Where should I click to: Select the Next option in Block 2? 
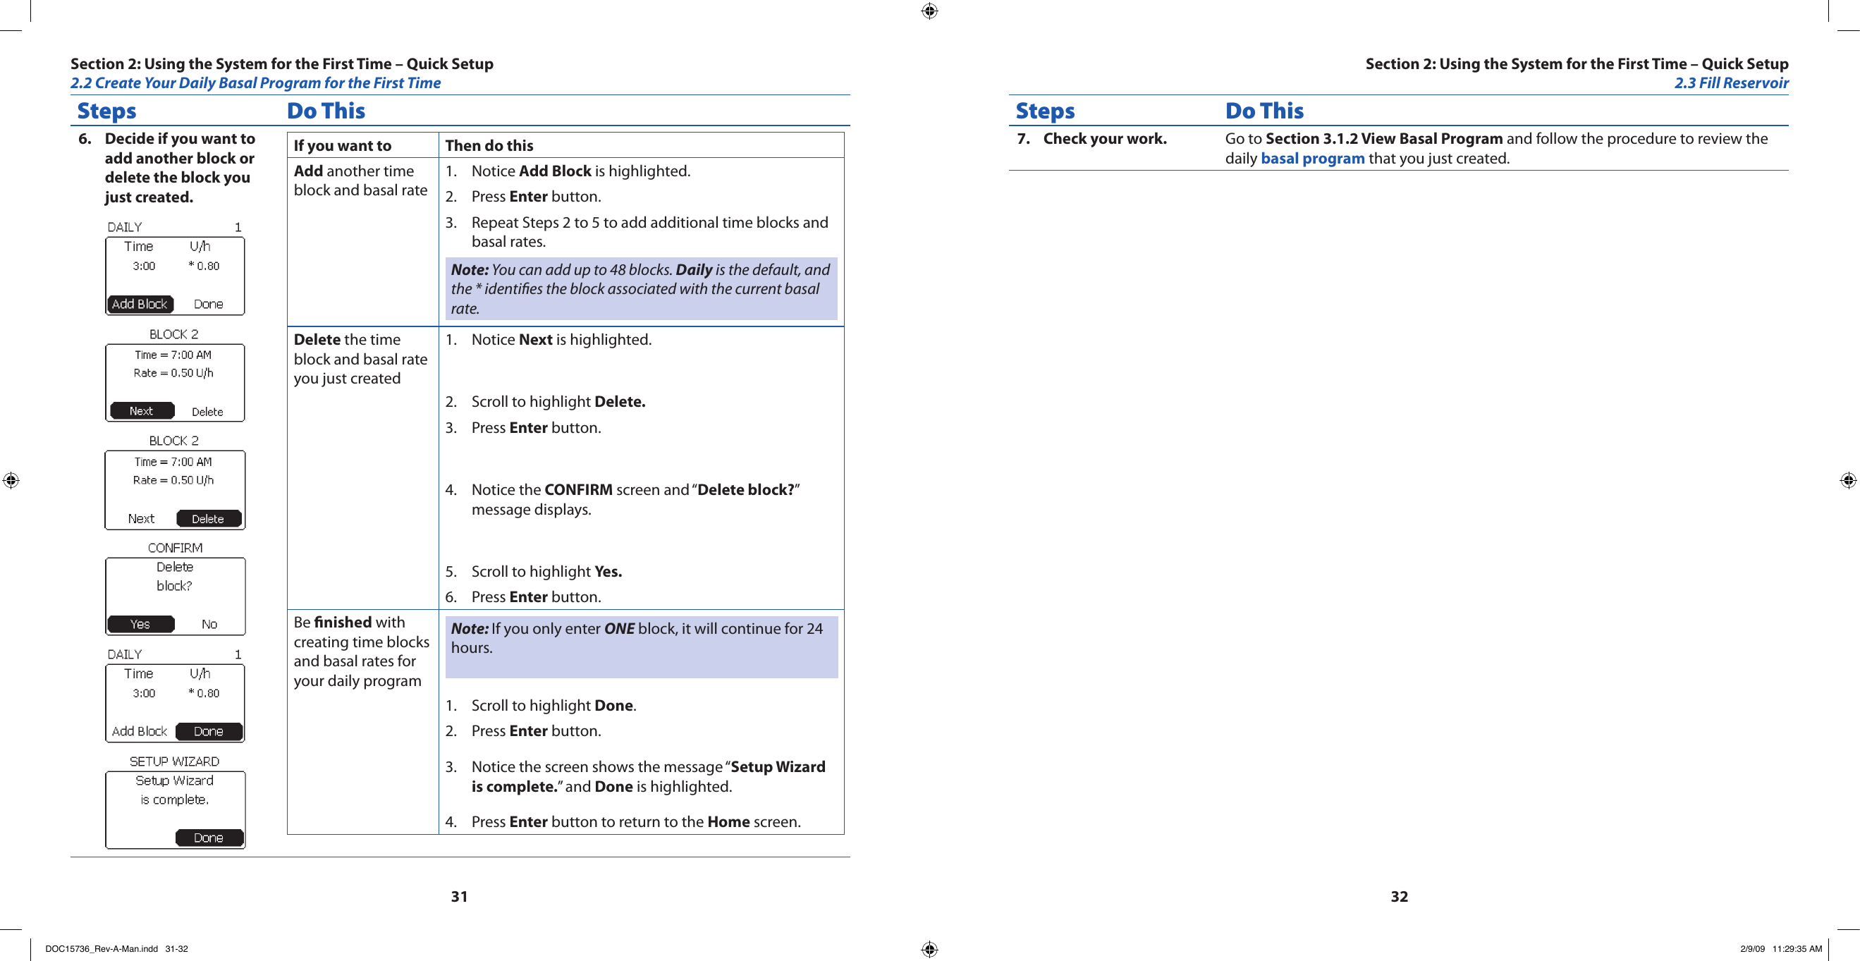140,410
